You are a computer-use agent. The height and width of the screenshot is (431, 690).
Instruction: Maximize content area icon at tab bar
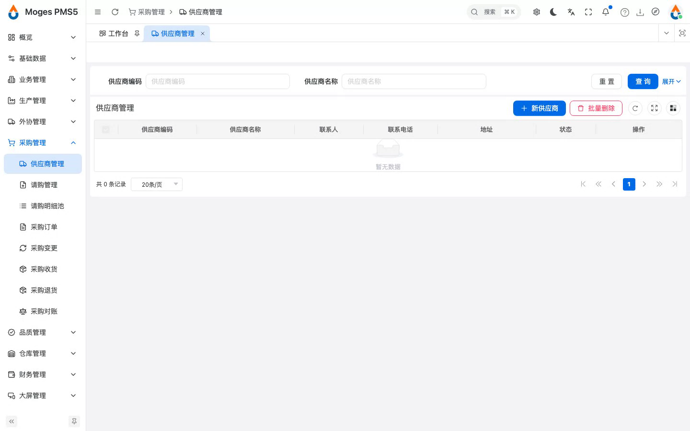tap(682, 33)
